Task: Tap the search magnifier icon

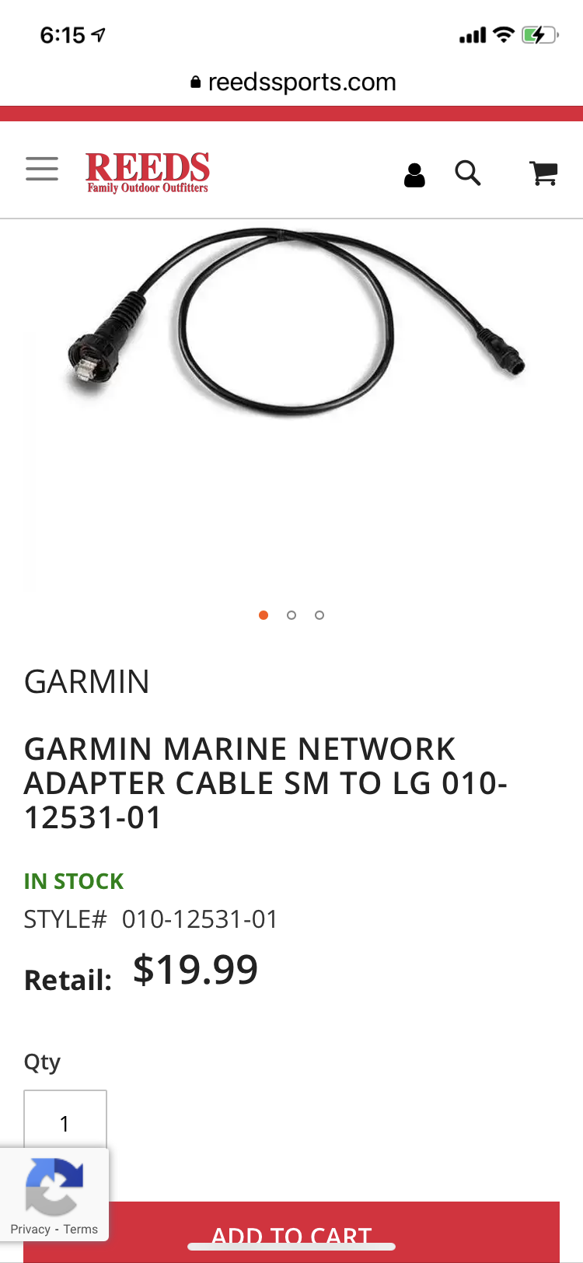Action: click(468, 173)
